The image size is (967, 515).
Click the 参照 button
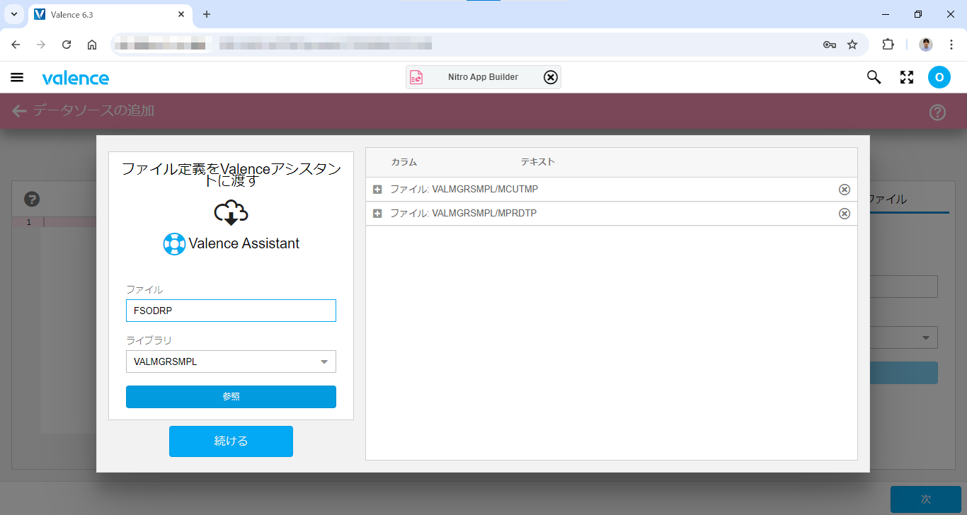coord(231,397)
